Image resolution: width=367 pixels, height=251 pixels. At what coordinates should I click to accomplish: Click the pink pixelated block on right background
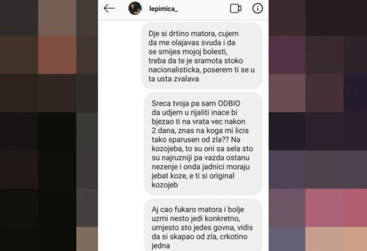(336, 207)
